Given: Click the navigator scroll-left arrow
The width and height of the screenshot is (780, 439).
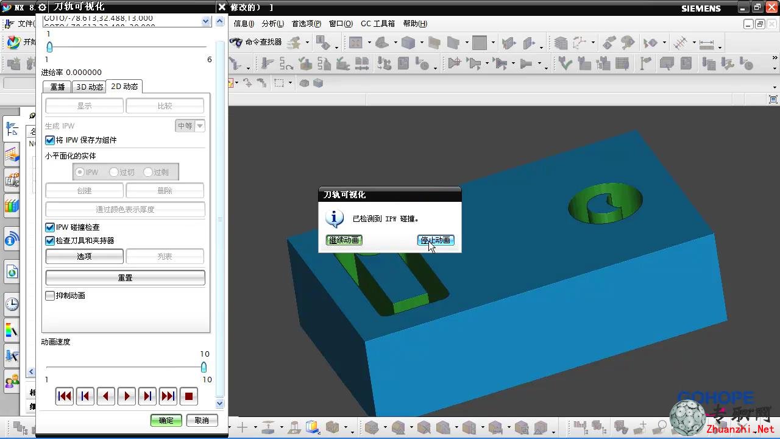Looking at the screenshot, I should (32, 372).
